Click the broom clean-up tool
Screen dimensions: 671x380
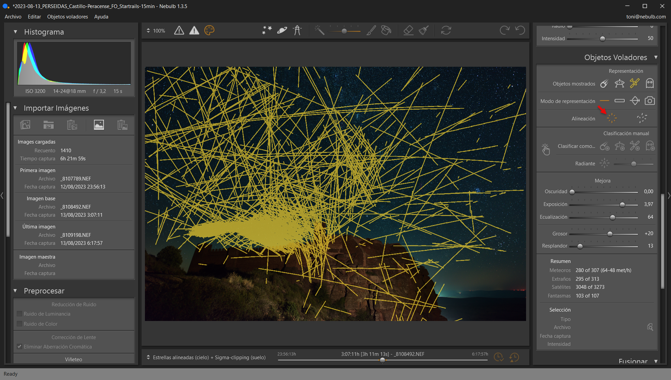pos(424,31)
